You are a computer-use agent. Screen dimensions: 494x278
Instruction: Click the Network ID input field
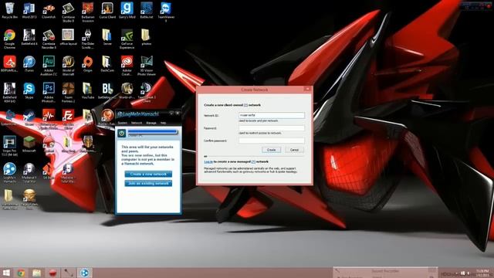click(x=271, y=115)
